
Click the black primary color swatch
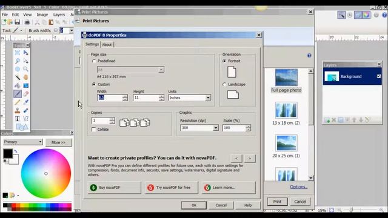[x=8, y=153]
